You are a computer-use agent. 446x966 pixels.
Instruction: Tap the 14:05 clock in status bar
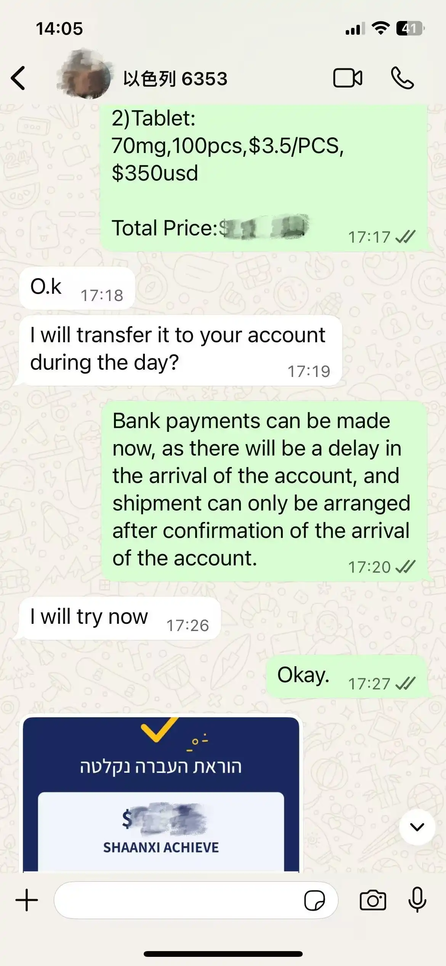pos(59,29)
